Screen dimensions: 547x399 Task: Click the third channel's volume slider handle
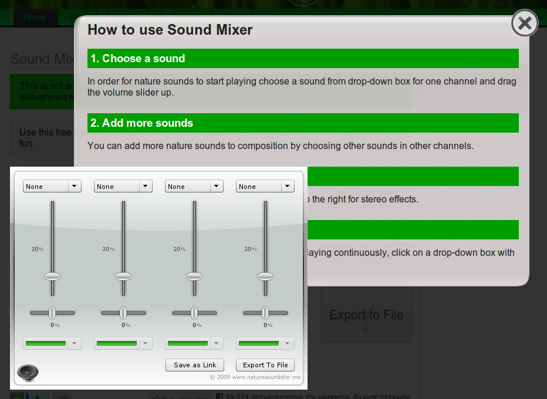(194, 276)
